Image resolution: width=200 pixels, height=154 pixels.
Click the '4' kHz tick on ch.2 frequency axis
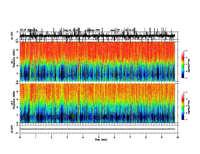pos(18,107)
